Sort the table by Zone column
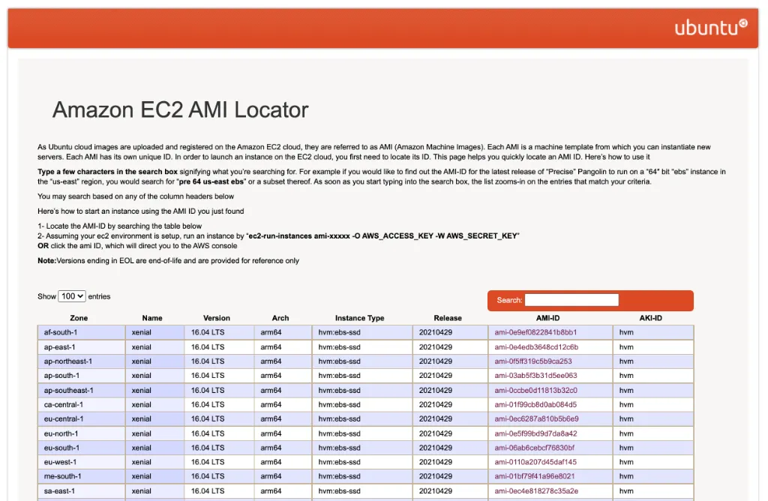 click(x=79, y=317)
